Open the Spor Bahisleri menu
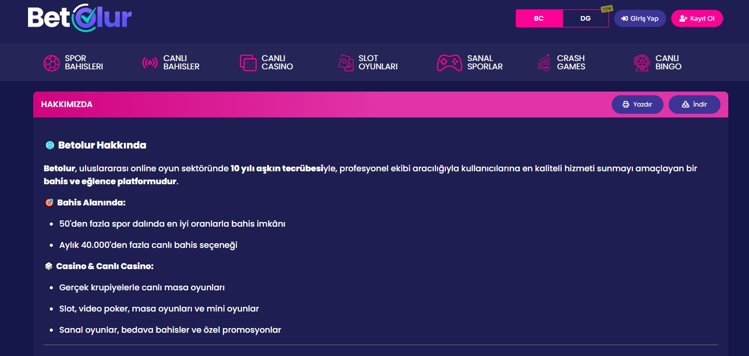 (x=73, y=63)
